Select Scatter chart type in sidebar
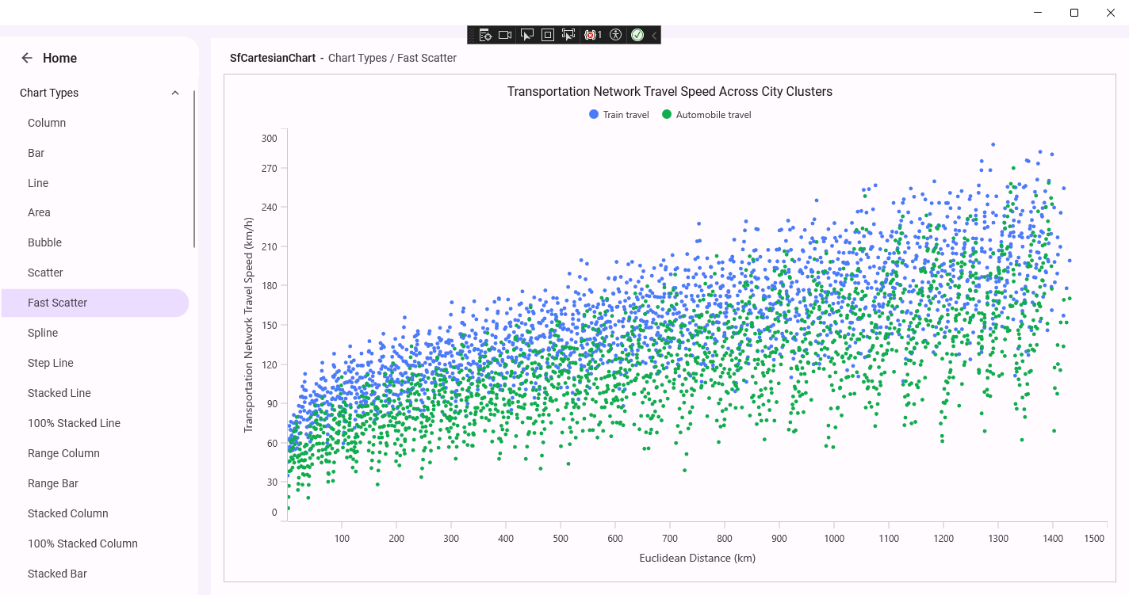The height and width of the screenshot is (595, 1129). [x=45, y=273]
